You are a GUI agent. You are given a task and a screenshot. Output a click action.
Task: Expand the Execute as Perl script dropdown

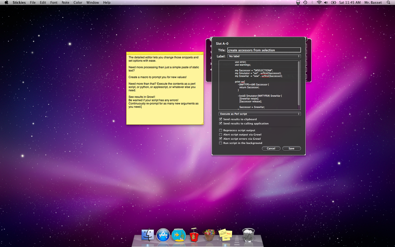(x=260, y=114)
